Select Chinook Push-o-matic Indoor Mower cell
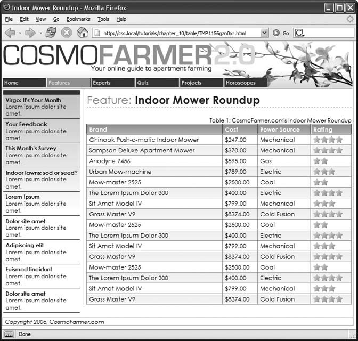Viewport: 358px width, 341px height. pos(154,140)
